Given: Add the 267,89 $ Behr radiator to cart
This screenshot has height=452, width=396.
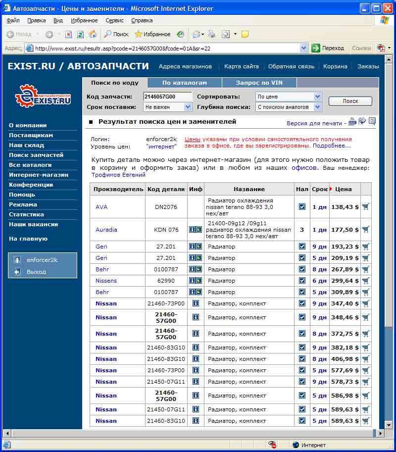Looking at the screenshot, I should 366,269.
